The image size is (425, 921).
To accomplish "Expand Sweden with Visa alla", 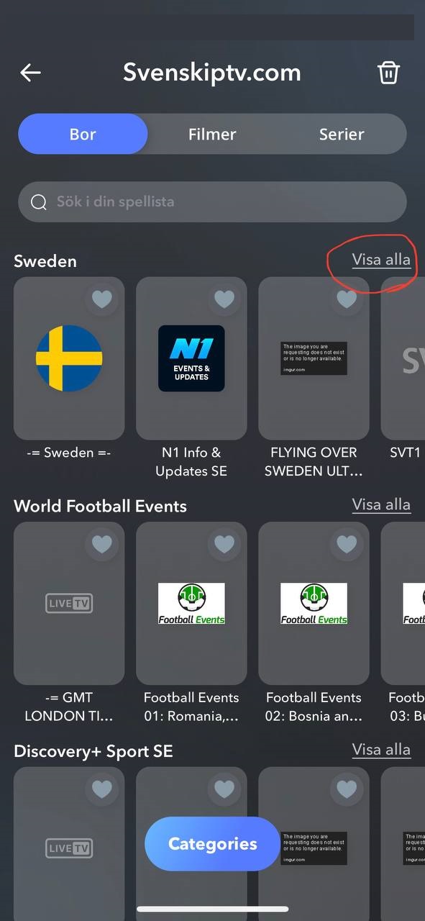I will click(381, 260).
